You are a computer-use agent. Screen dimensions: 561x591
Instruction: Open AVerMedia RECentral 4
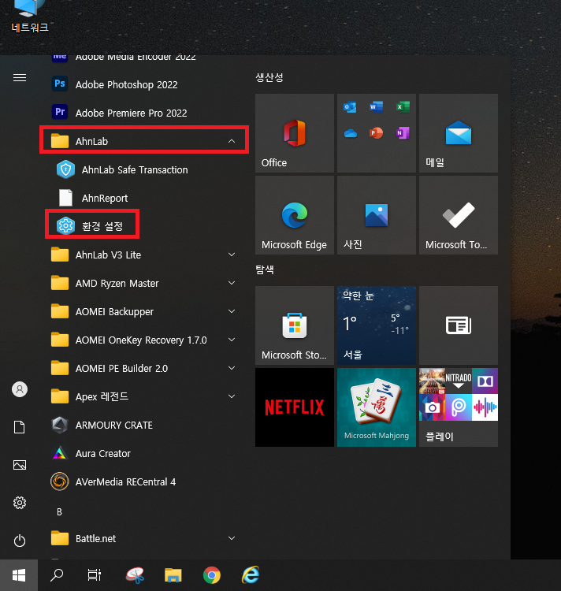click(144, 481)
